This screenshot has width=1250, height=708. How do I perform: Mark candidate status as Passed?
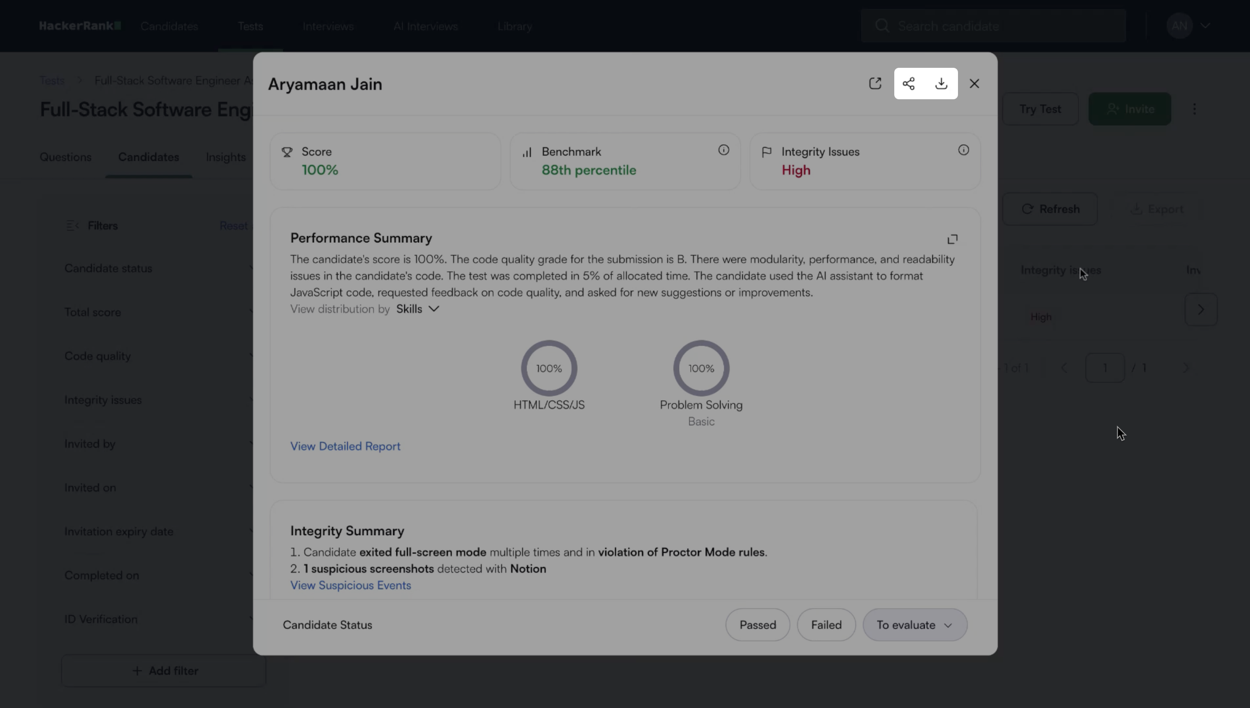[757, 625]
